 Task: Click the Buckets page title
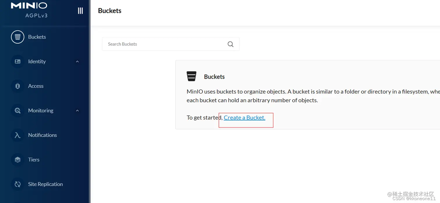coord(110,11)
